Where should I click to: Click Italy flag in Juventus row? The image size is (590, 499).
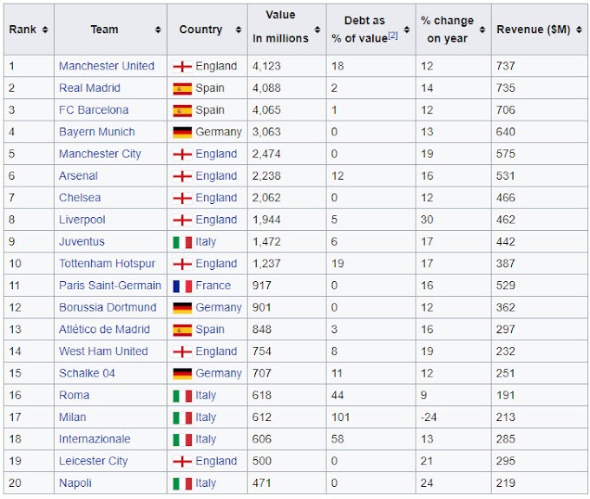[182, 242]
